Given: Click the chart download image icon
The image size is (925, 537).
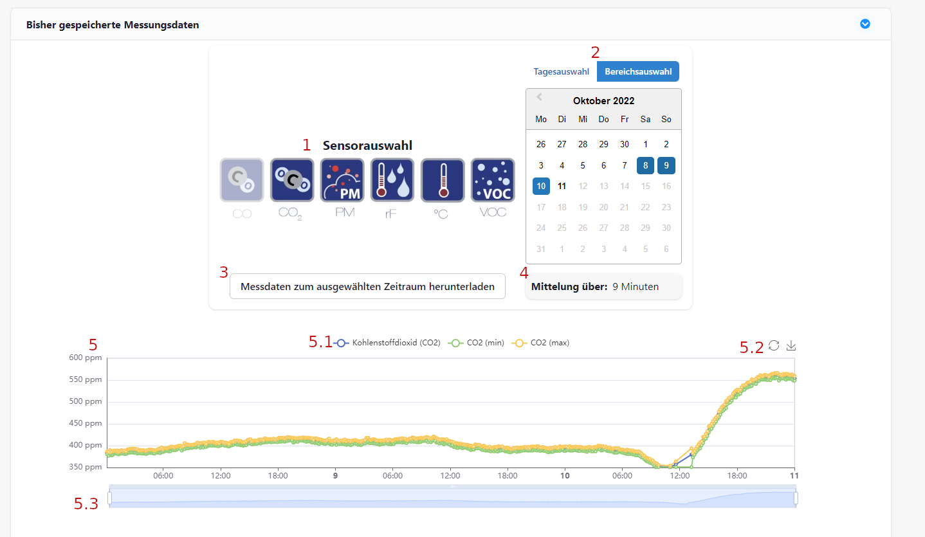Looking at the screenshot, I should coord(791,345).
